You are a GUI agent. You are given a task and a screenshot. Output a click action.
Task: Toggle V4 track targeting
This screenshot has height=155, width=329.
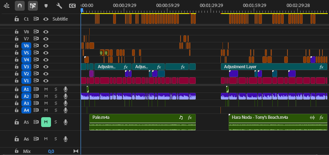click(26, 60)
